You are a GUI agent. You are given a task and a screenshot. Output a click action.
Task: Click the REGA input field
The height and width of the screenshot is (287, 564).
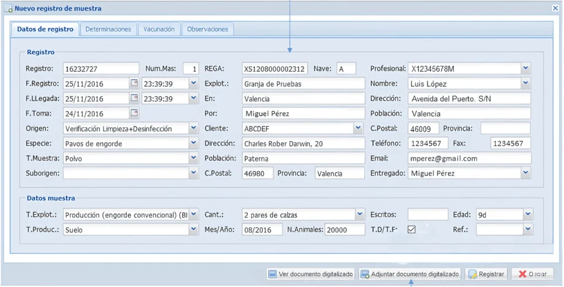pyautogui.click(x=274, y=69)
